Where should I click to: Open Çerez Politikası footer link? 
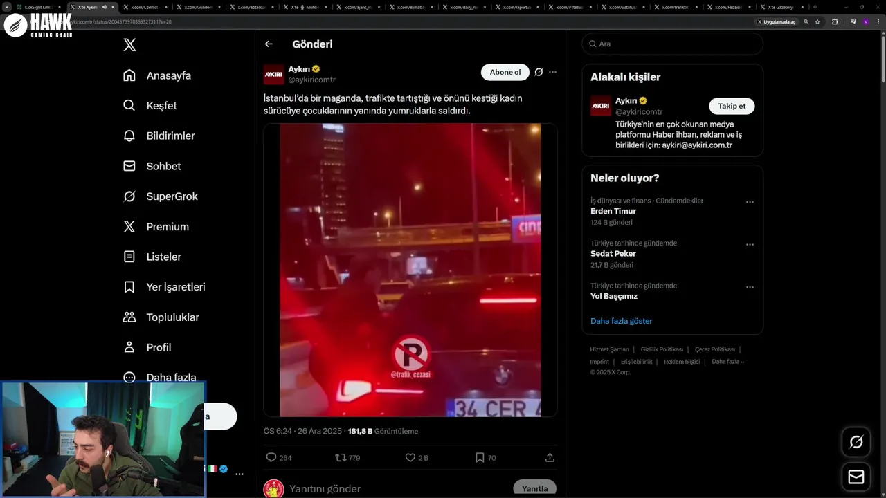pyautogui.click(x=715, y=349)
